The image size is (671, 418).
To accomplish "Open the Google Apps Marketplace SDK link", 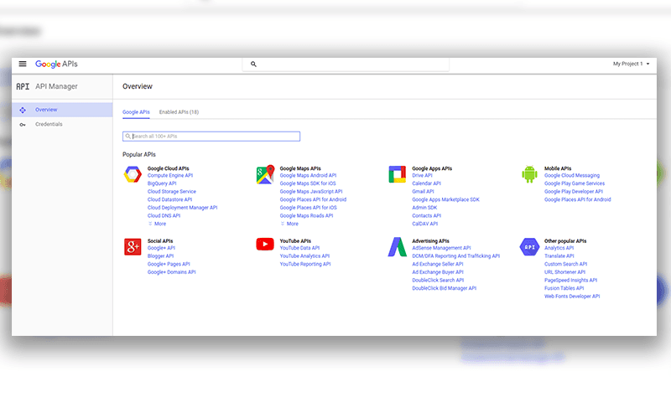I will pyautogui.click(x=446, y=199).
